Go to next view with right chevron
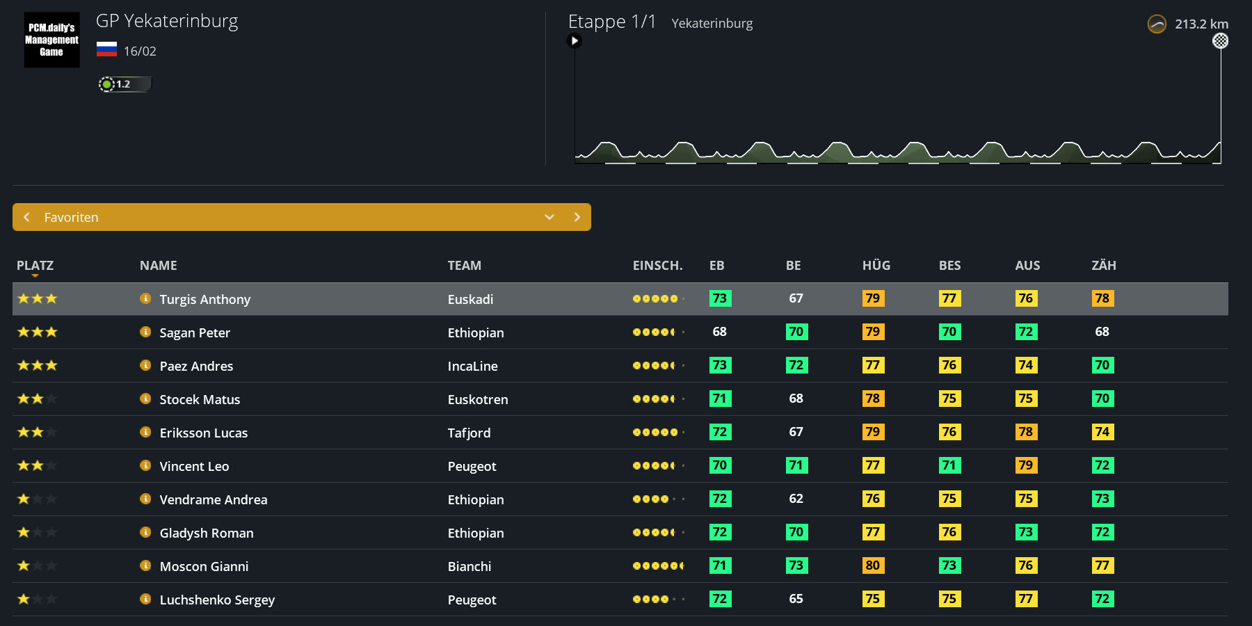This screenshot has width=1252, height=626. point(577,217)
